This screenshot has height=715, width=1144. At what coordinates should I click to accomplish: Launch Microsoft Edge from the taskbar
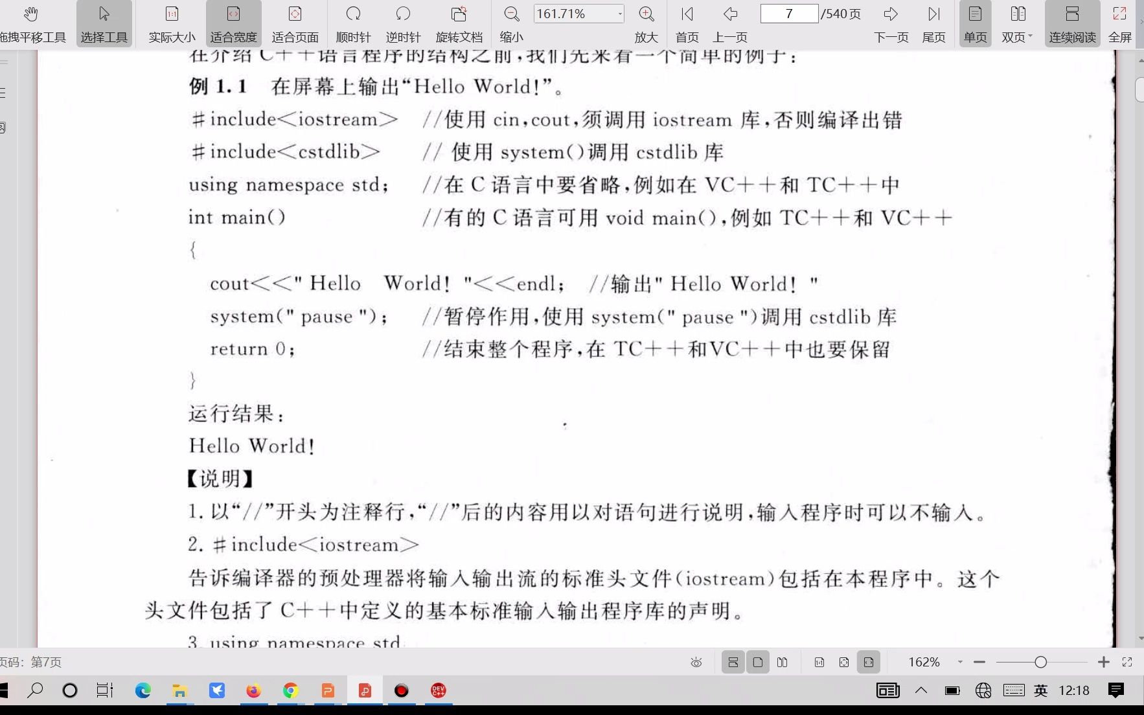coord(143,690)
